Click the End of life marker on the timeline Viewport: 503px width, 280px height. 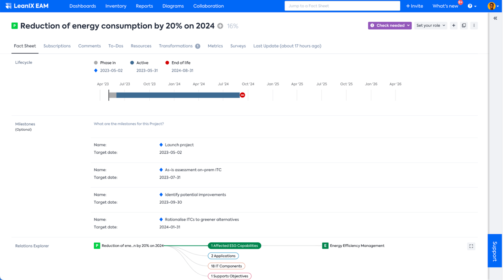click(x=242, y=95)
